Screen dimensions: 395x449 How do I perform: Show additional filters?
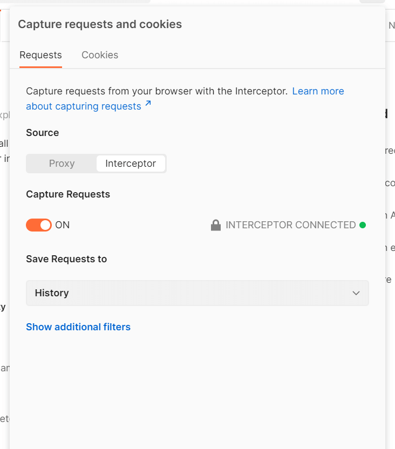pyautogui.click(x=78, y=327)
